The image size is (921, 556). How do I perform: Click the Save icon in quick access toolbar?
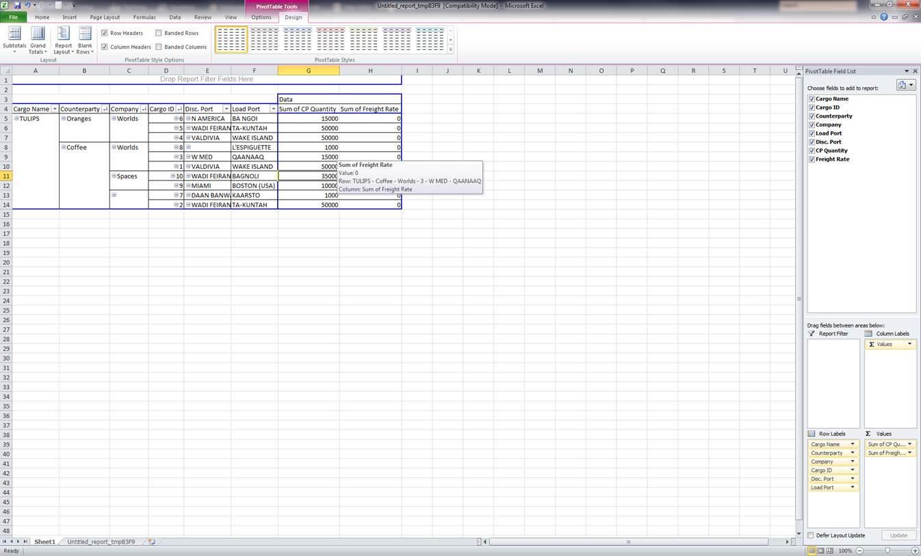point(17,5)
